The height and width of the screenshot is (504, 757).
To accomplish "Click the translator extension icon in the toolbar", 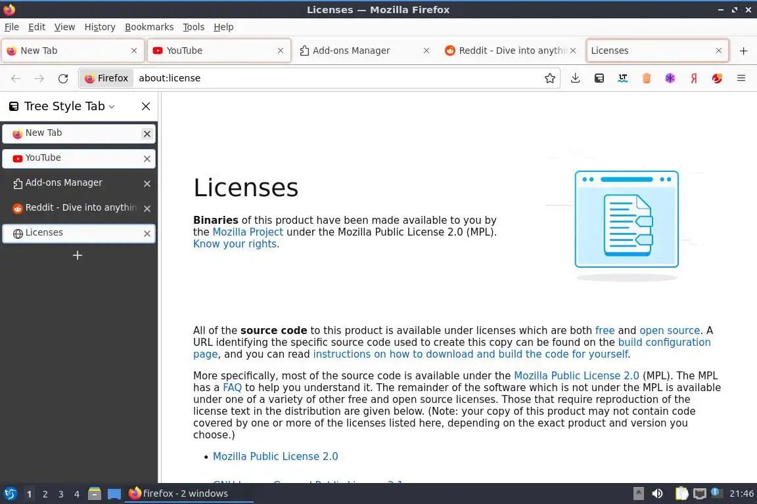I will tap(623, 78).
